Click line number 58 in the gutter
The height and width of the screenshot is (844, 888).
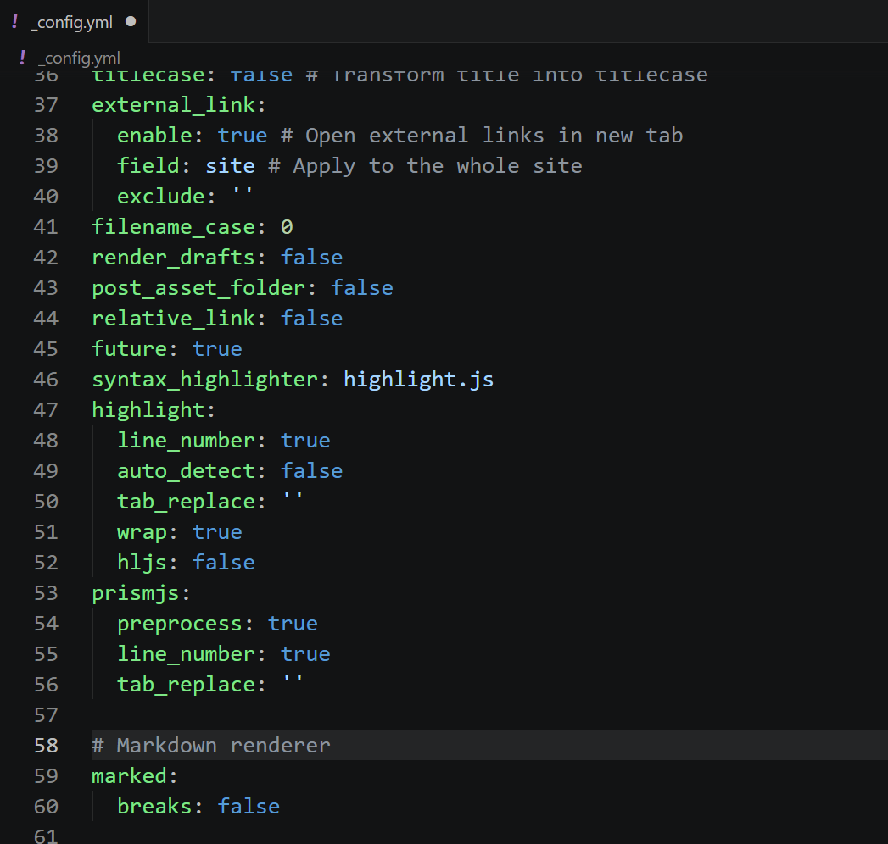click(x=46, y=746)
